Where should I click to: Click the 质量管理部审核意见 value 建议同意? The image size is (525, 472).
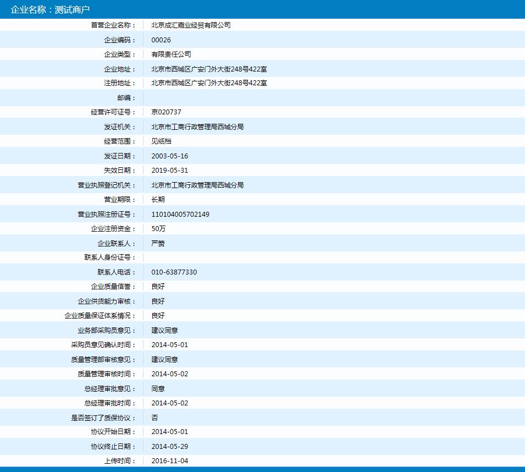tap(165, 359)
